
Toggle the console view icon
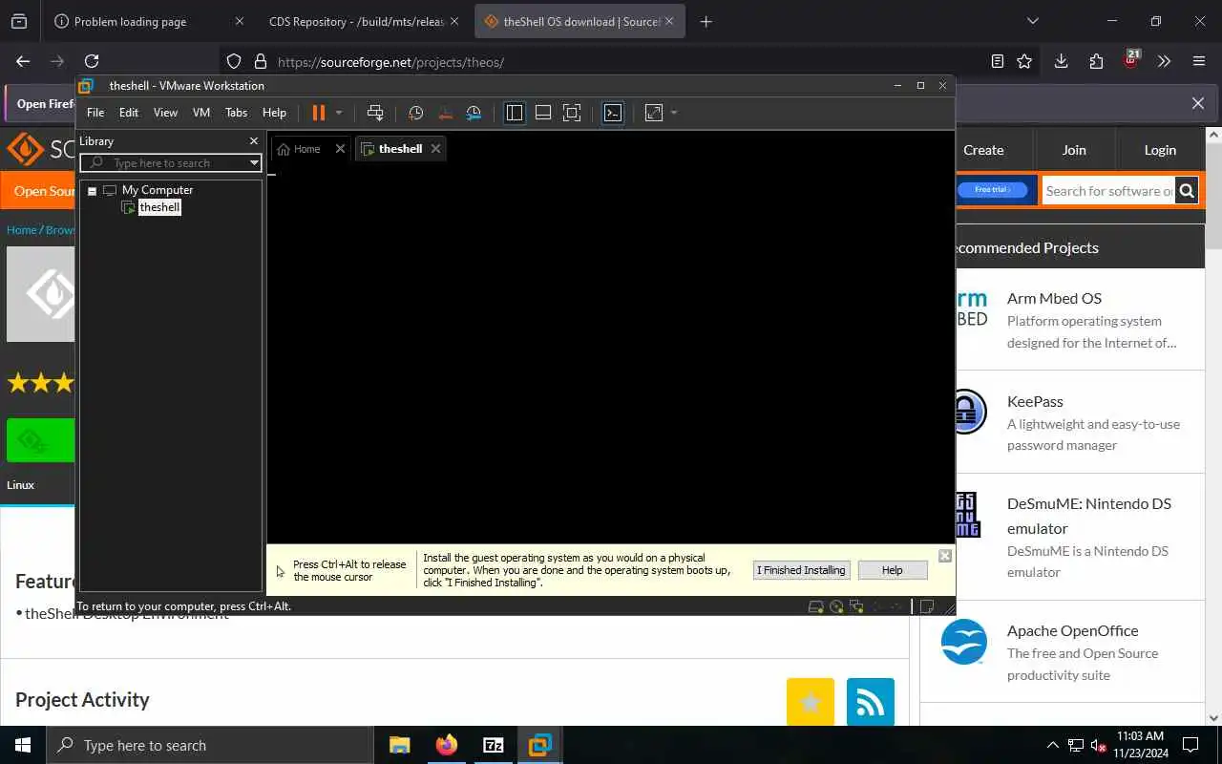[x=613, y=113]
